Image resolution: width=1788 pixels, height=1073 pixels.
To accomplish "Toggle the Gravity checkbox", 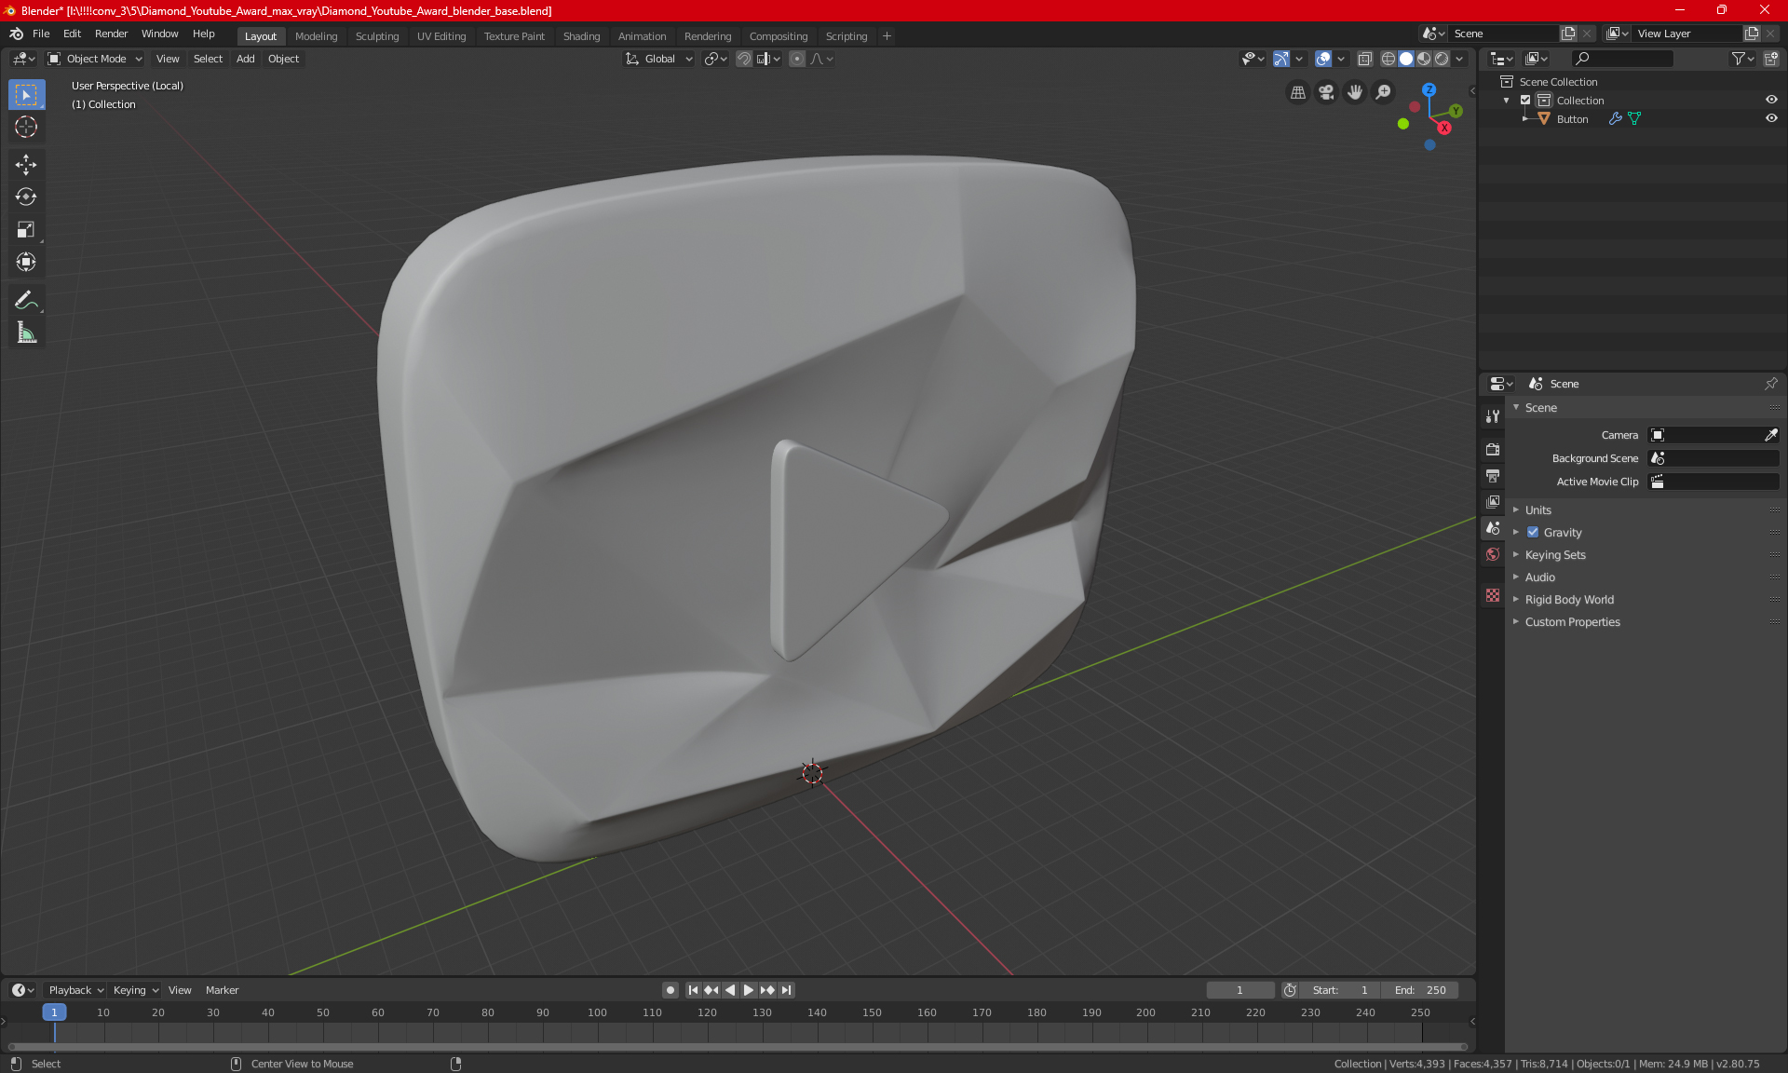I will [1533, 533].
